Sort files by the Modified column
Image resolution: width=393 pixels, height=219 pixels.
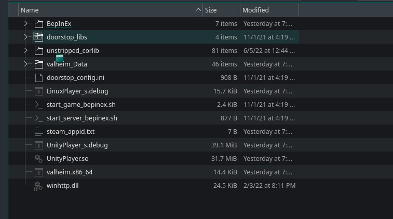pyautogui.click(x=255, y=10)
